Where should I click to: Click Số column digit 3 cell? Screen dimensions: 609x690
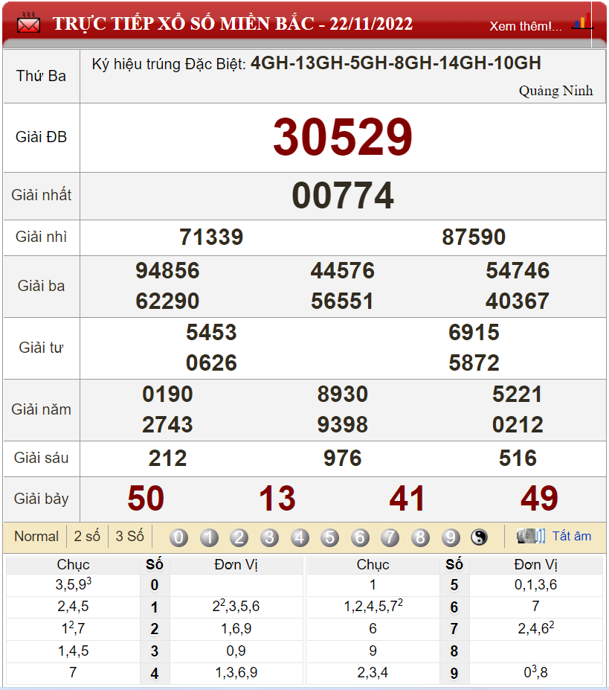[155, 651]
